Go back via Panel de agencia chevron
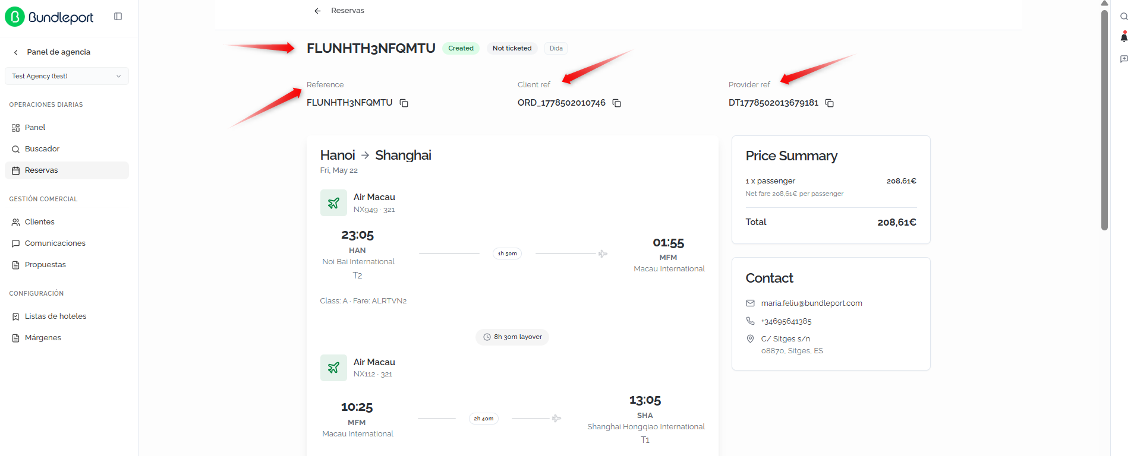 point(16,52)
